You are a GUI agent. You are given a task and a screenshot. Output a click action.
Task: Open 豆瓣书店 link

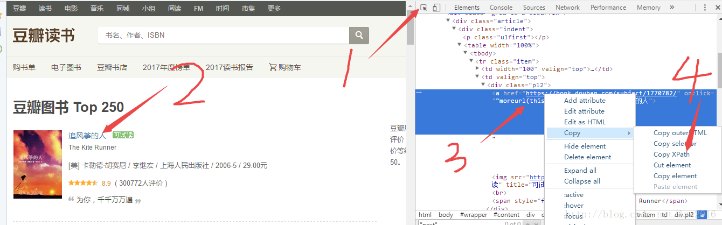[112, 67]
